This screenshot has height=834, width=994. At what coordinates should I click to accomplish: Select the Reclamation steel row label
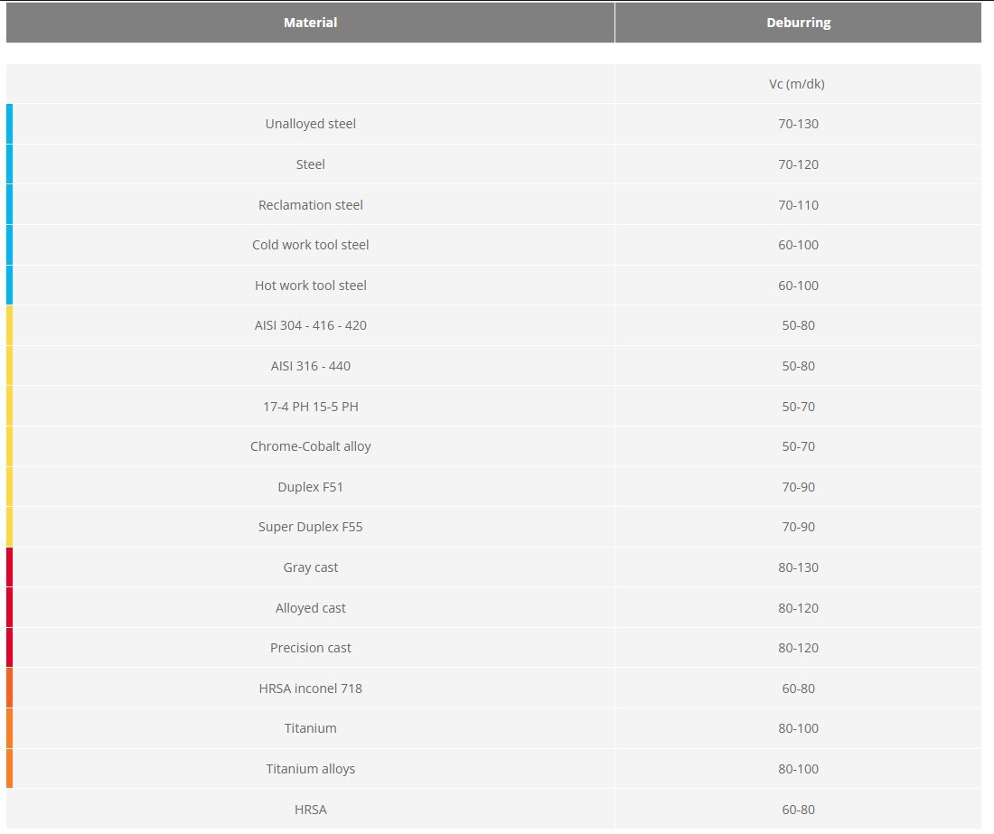click(x=310, y=205)
